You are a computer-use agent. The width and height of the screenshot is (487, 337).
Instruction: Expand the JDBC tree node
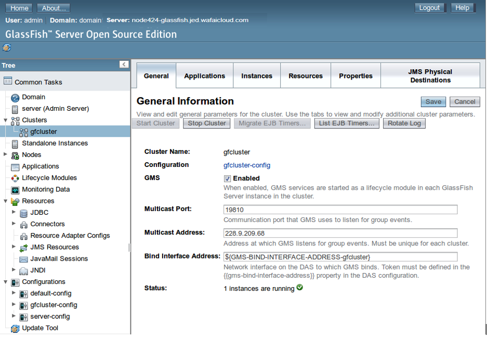pos(14,212)
